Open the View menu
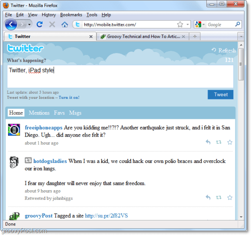 [33, 15]
